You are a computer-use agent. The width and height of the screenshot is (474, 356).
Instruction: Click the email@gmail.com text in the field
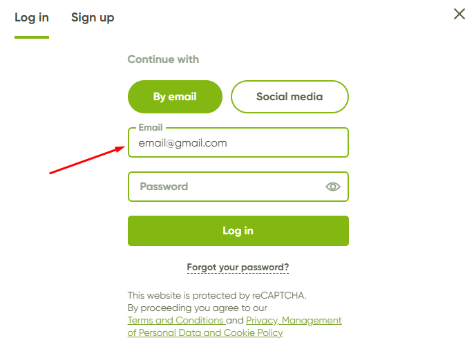[182, 143]
